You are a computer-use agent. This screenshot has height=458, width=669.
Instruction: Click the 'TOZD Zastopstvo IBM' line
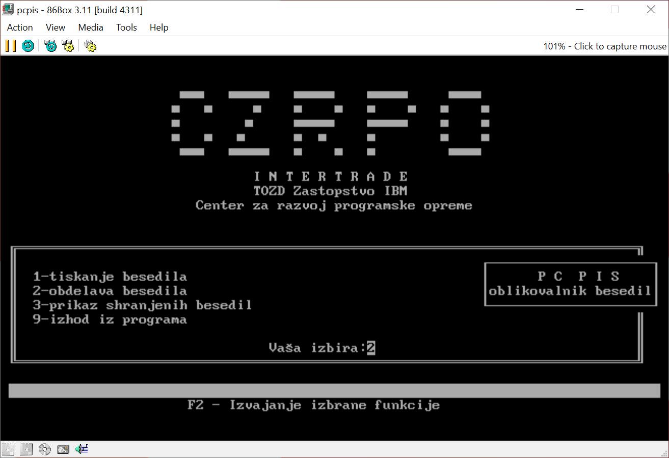coord(330,191)
